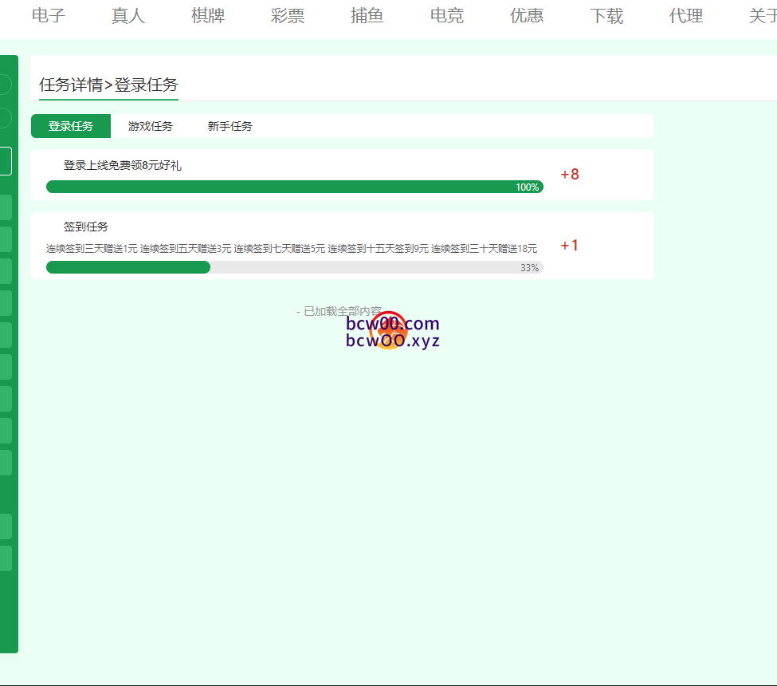Open the 彩票 menu item
The image size is (777, 686).
288,16
